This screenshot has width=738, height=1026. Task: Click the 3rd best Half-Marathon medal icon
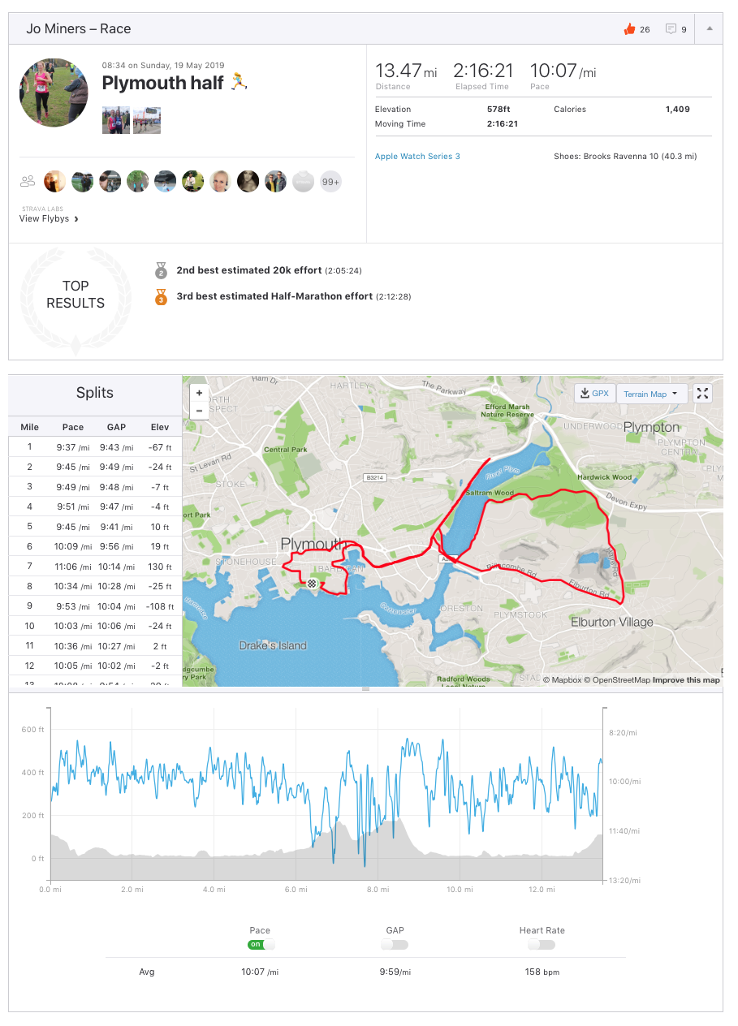point(161,297)
